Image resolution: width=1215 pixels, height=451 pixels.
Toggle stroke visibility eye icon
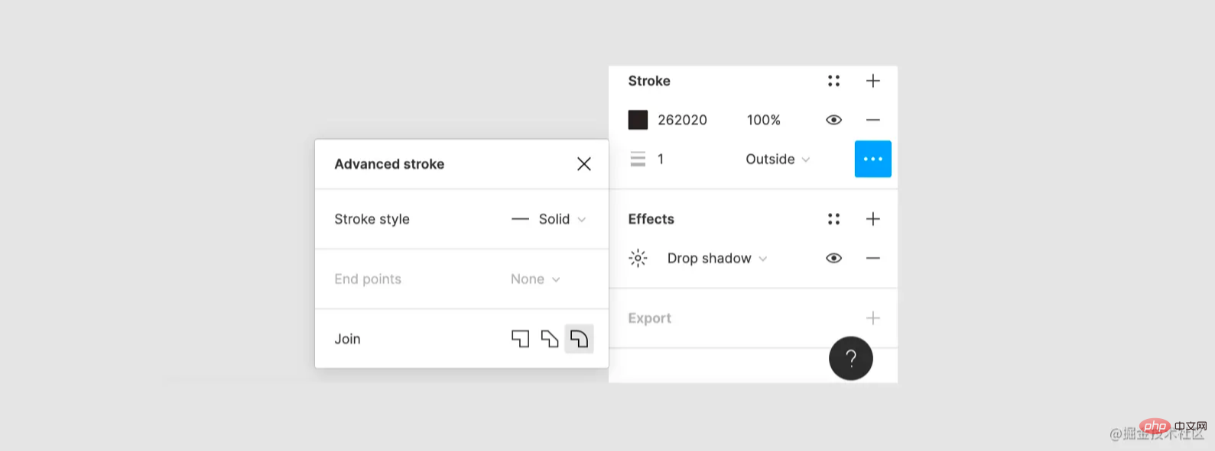click(833, 120)
